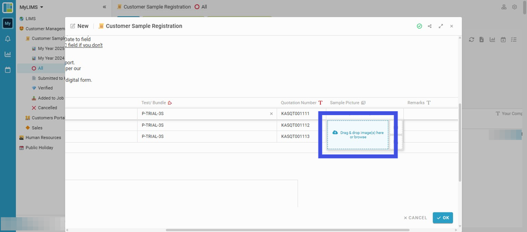Click the dialog vertical scrollbar

tap(460, 143)
